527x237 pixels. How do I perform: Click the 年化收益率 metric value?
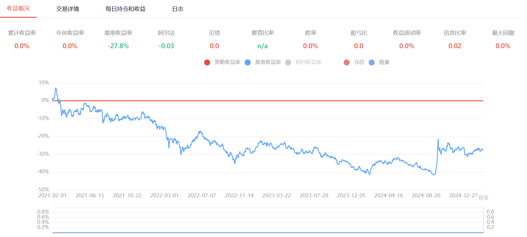[70, 46]
